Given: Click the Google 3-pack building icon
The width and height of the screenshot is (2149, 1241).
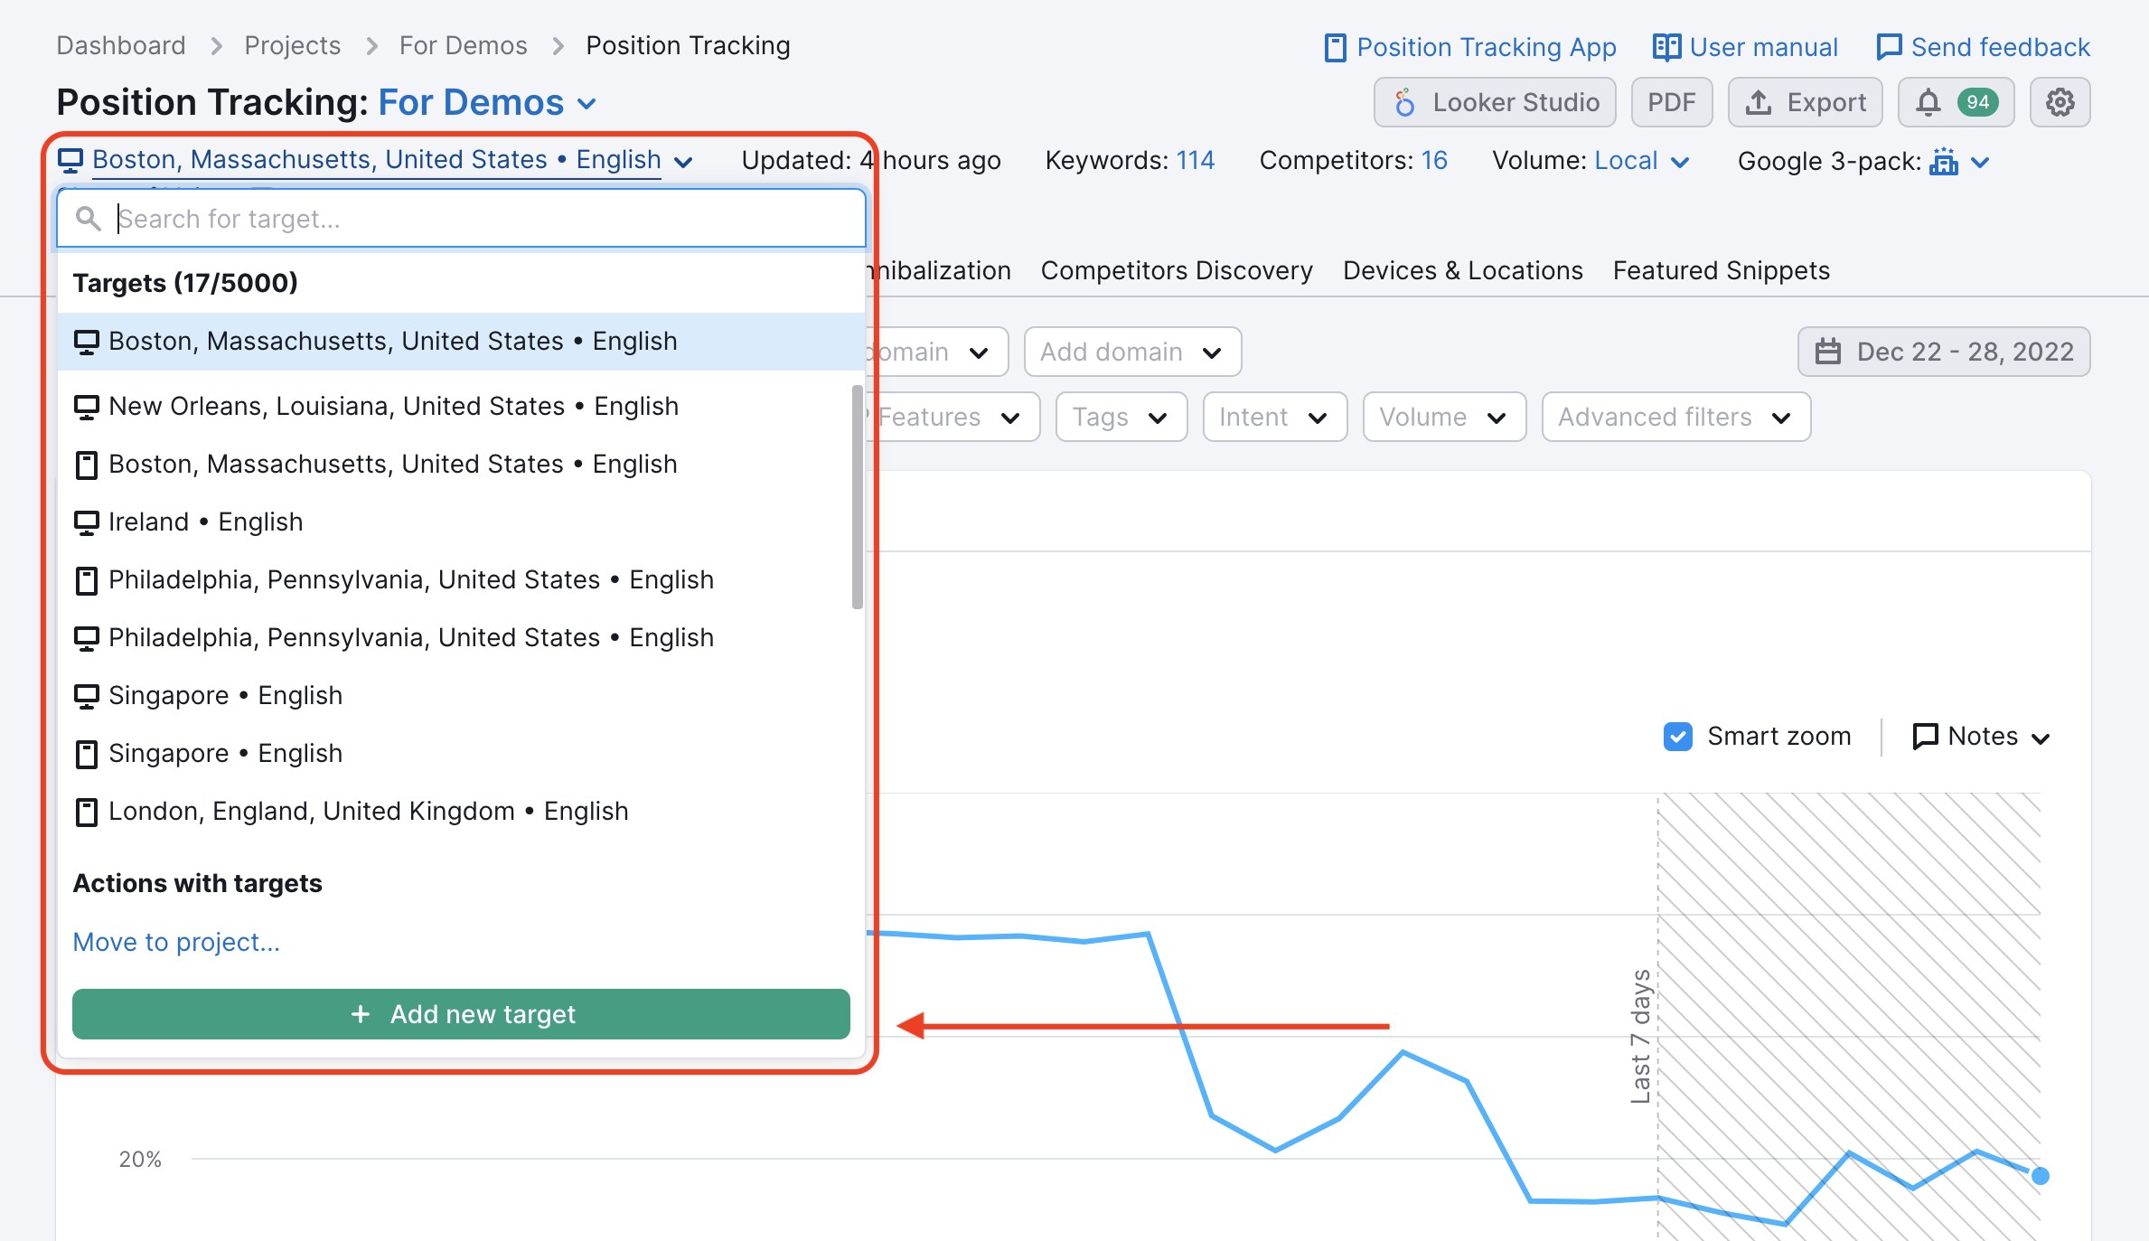Looking at the screenshot, I should 1943,161.
